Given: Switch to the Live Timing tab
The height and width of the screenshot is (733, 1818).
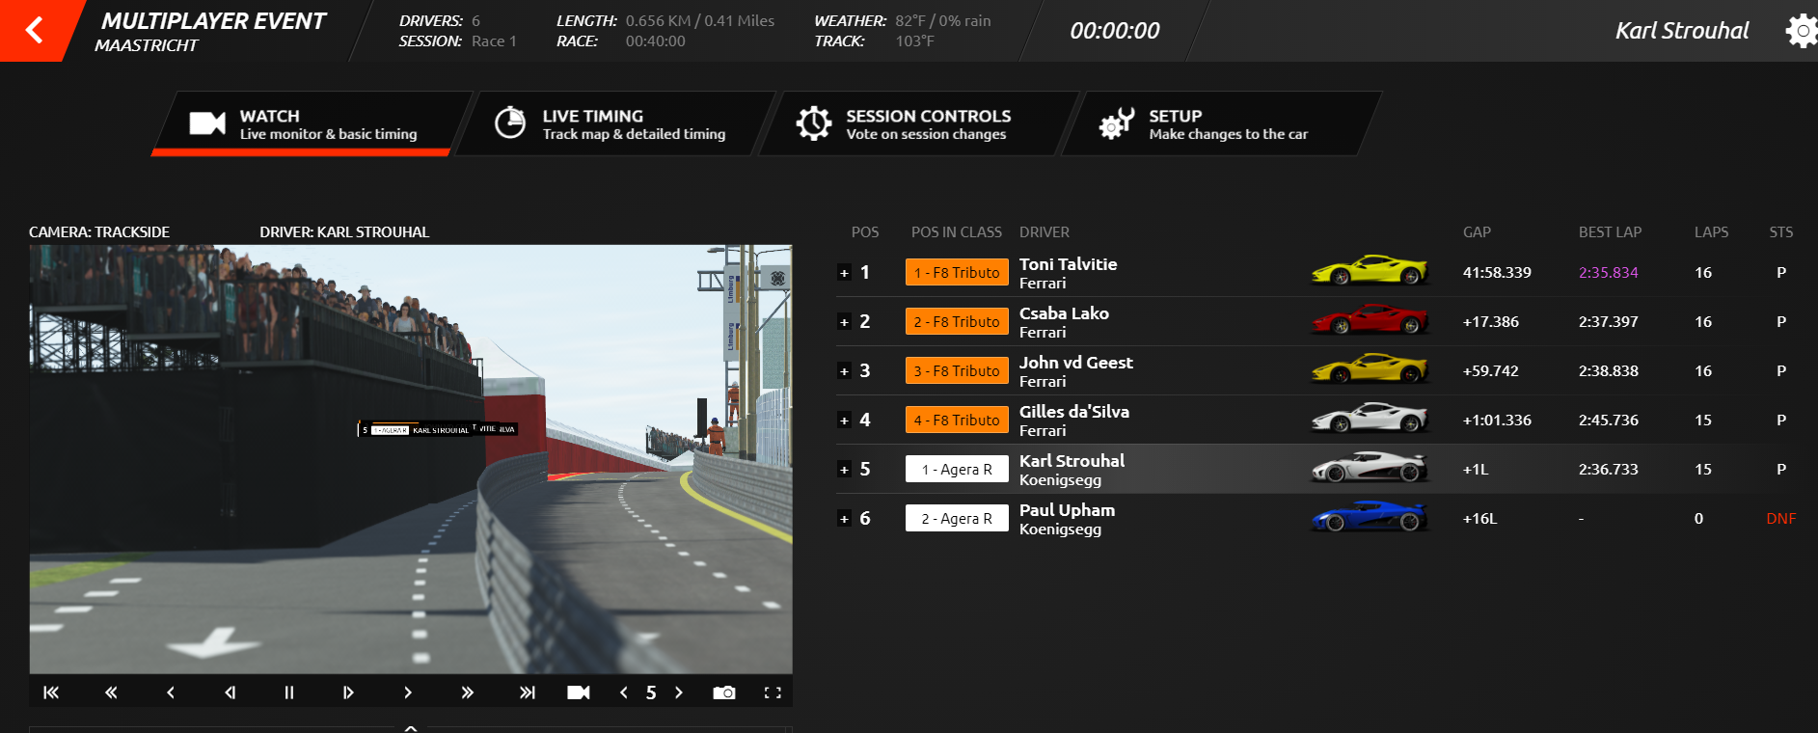Looking at the screenshot, I should coord(615,123).
